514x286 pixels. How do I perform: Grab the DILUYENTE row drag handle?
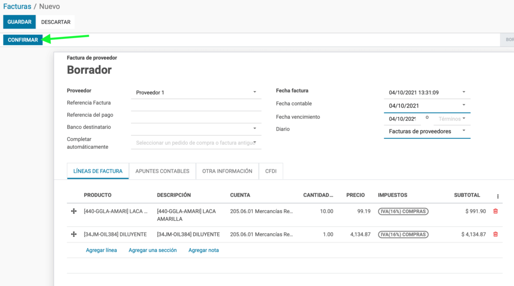point(74,234)
